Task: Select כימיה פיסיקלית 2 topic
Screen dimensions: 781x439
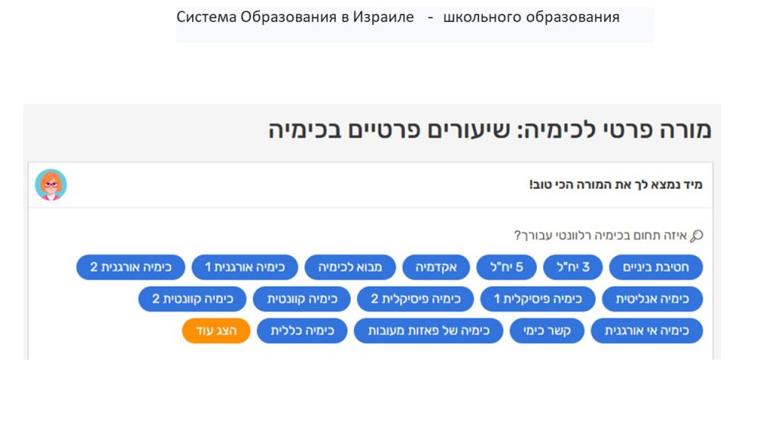Action: coord(415,300)
